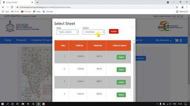
Task: Select sheet 66D/5 in row 4
Action: 121,95
